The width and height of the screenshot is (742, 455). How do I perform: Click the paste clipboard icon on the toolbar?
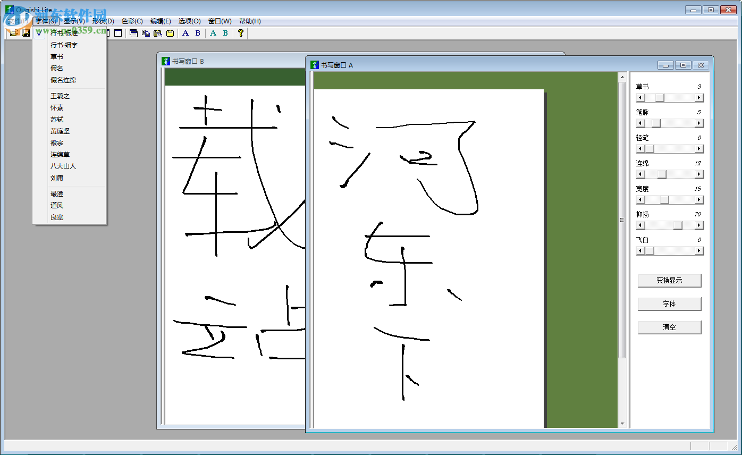tap(157, 33)
